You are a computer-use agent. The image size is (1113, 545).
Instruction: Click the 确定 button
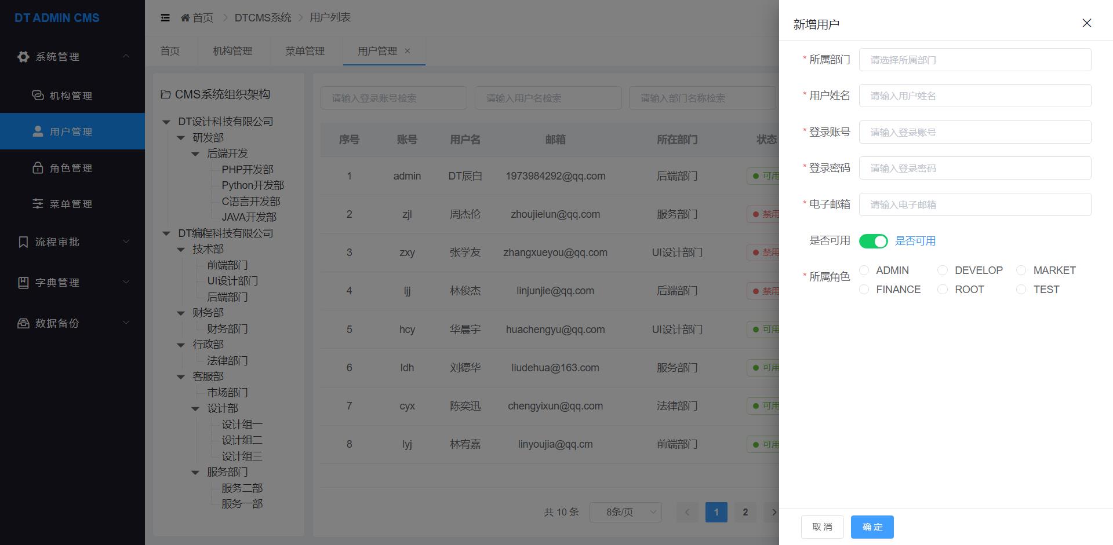872,527
